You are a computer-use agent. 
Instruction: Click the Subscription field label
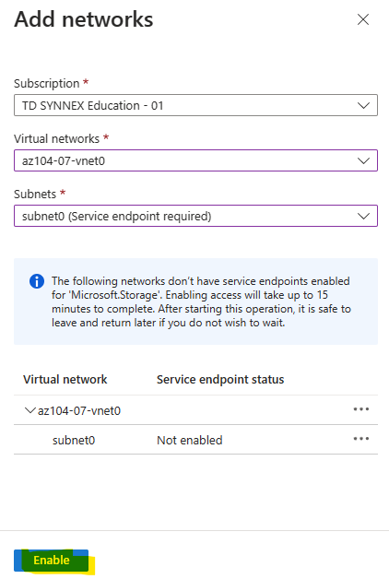(46, 84)
